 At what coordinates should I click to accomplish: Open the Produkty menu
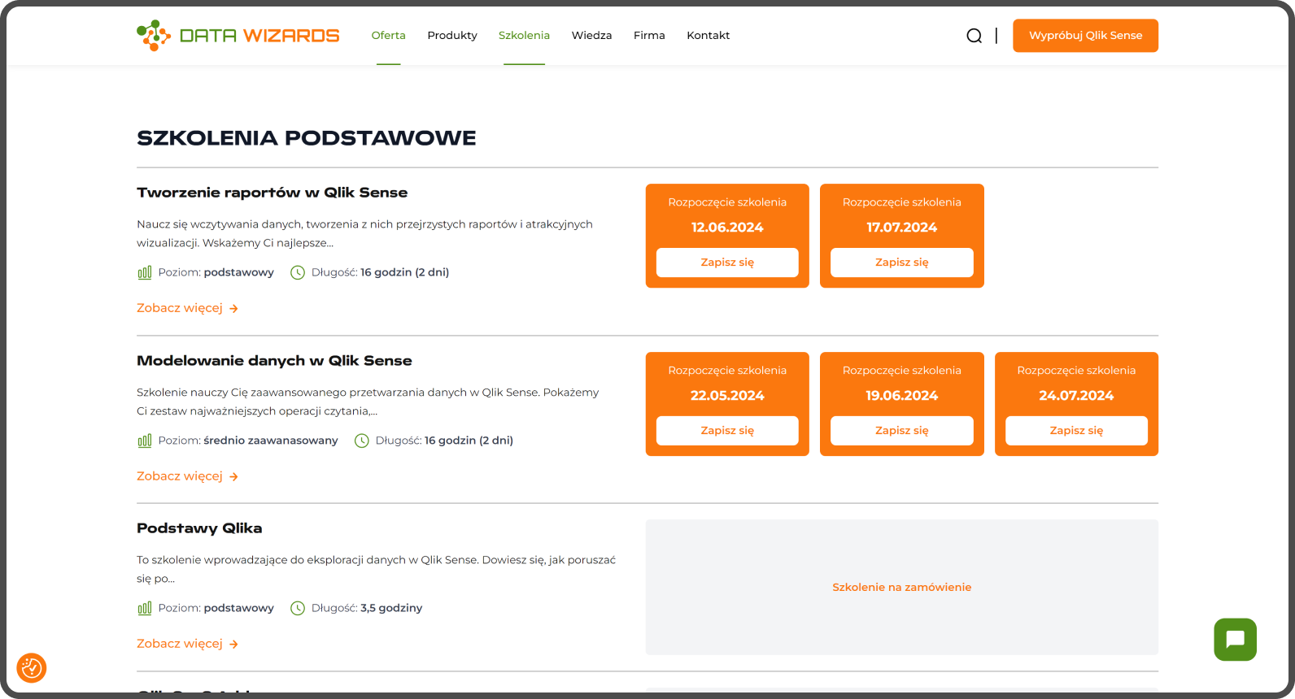pyautogui.click(x=452, y=36)
